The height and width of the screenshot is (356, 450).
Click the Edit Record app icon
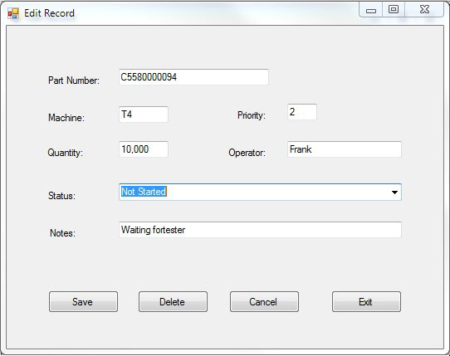(x=13, y=13)
